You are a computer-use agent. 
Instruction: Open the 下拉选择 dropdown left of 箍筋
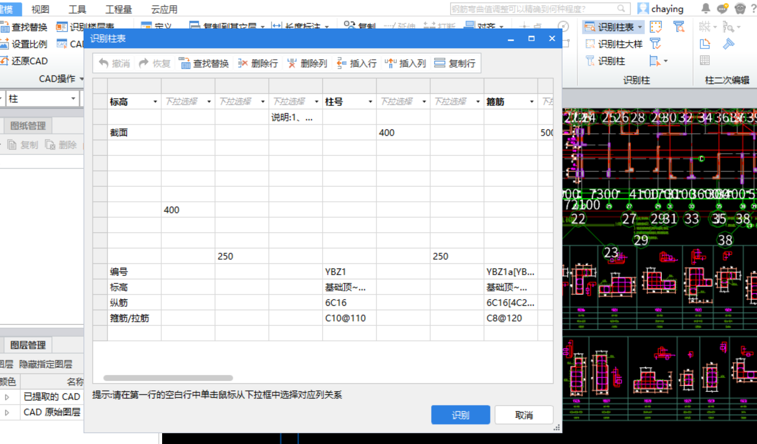478,102
